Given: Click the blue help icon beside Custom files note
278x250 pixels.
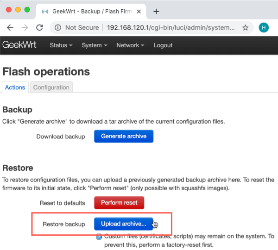Looking at the screenshot, I should tap(99, 237).
